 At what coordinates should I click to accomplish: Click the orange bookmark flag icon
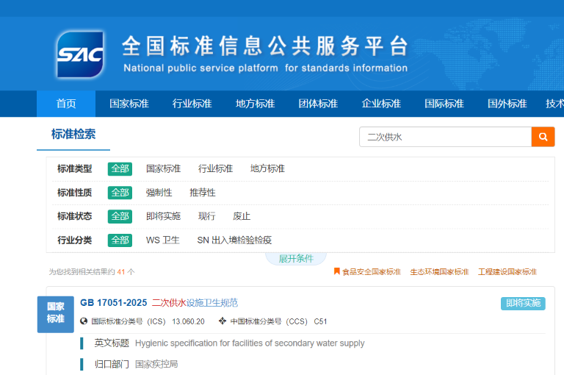tap(336, 271)
